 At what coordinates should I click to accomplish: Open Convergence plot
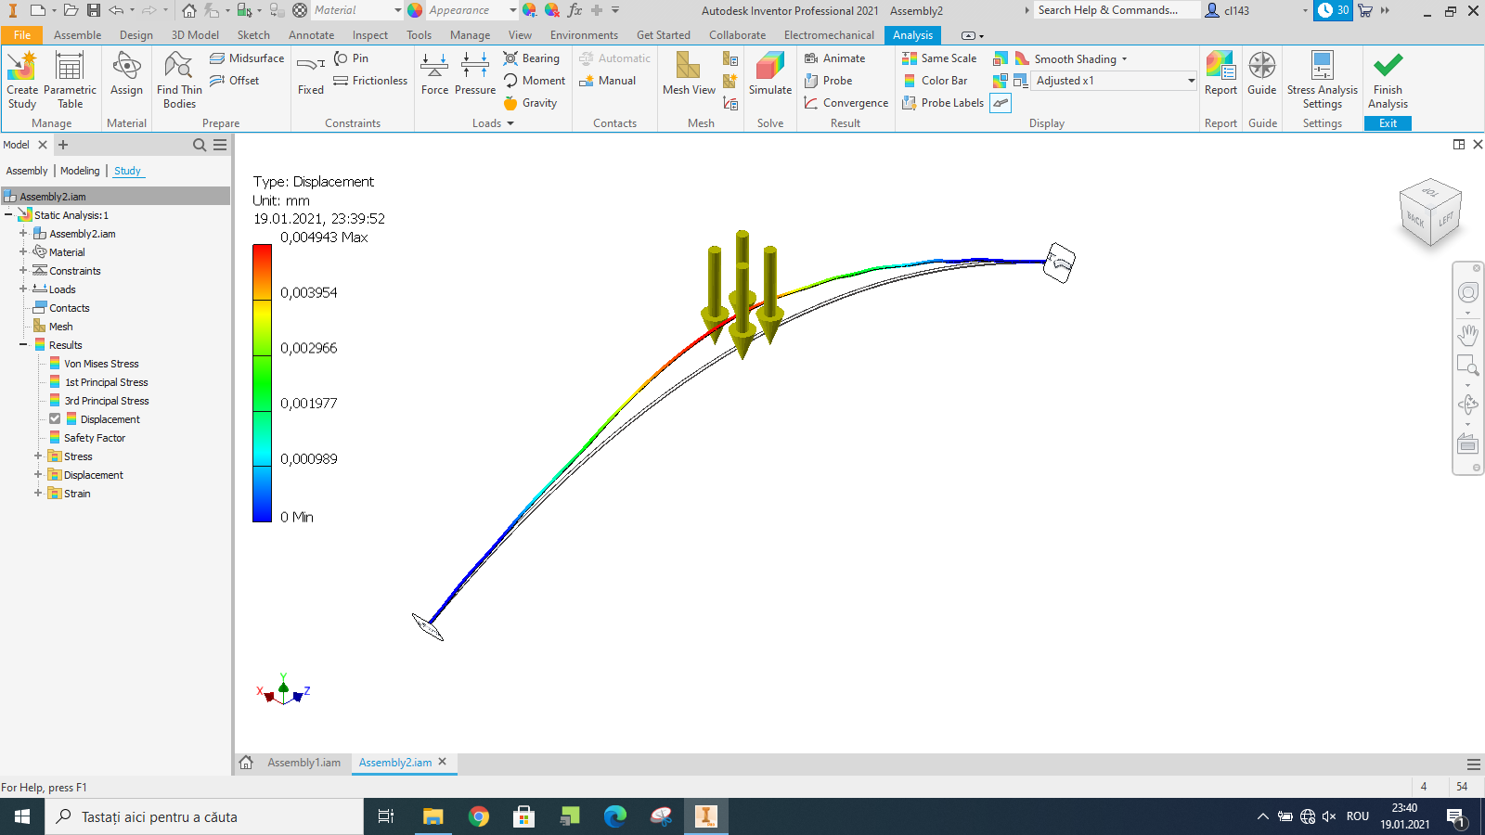click(x=846, y=103)
